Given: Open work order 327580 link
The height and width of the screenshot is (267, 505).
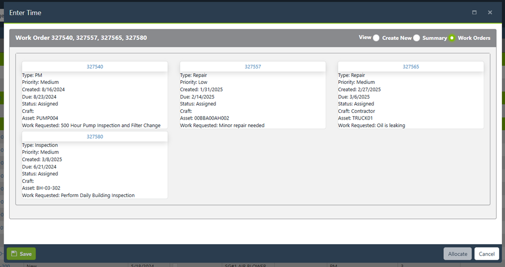Looking at the screenshot, I should [x=95, y=137].
